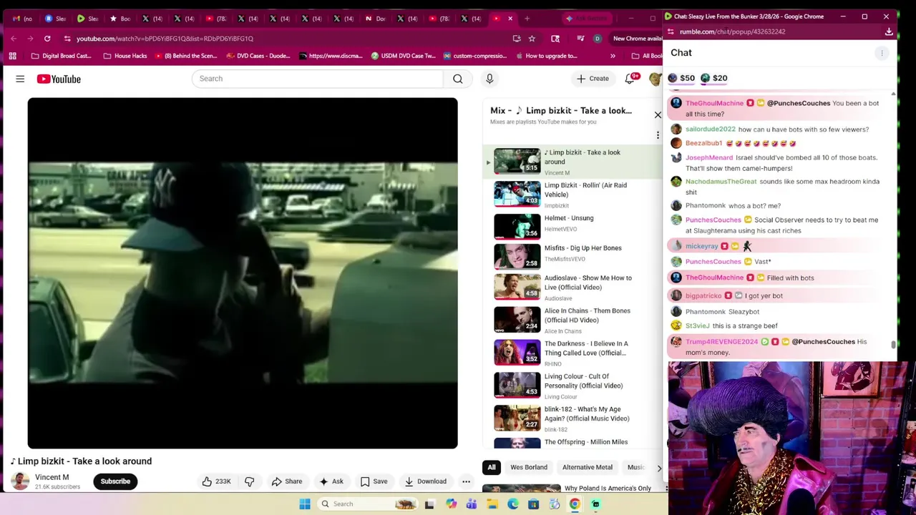
Task: Go to the YouTube home logo
Action: [59, 79]
